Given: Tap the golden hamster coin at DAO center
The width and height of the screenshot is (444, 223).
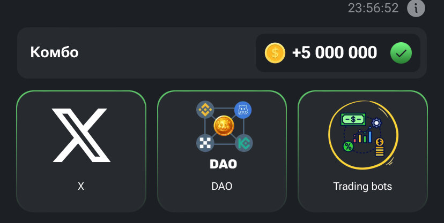Looking at the screenshot, I should click(224, 126).
